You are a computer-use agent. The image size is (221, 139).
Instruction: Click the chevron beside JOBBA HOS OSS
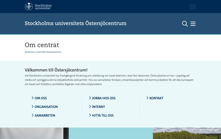[90, 98]
